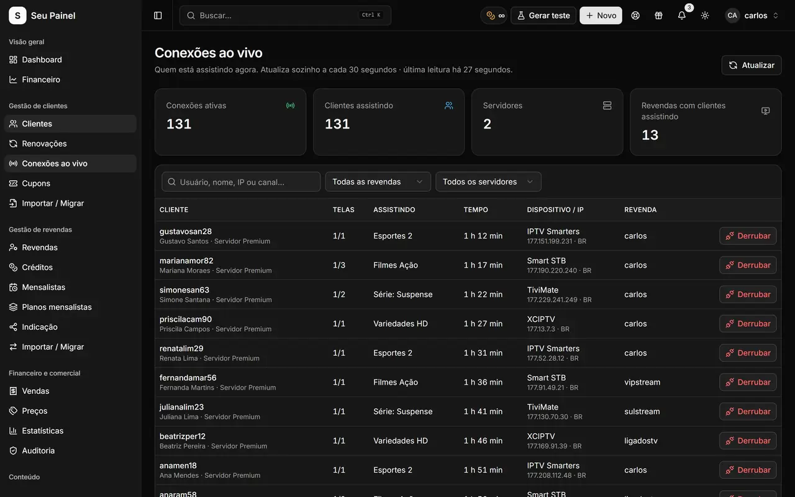Viewport: 795px width, 497px height.
Task: Disconnect gustavosan28 with Derrubar
Action: (x=748, y=236)
